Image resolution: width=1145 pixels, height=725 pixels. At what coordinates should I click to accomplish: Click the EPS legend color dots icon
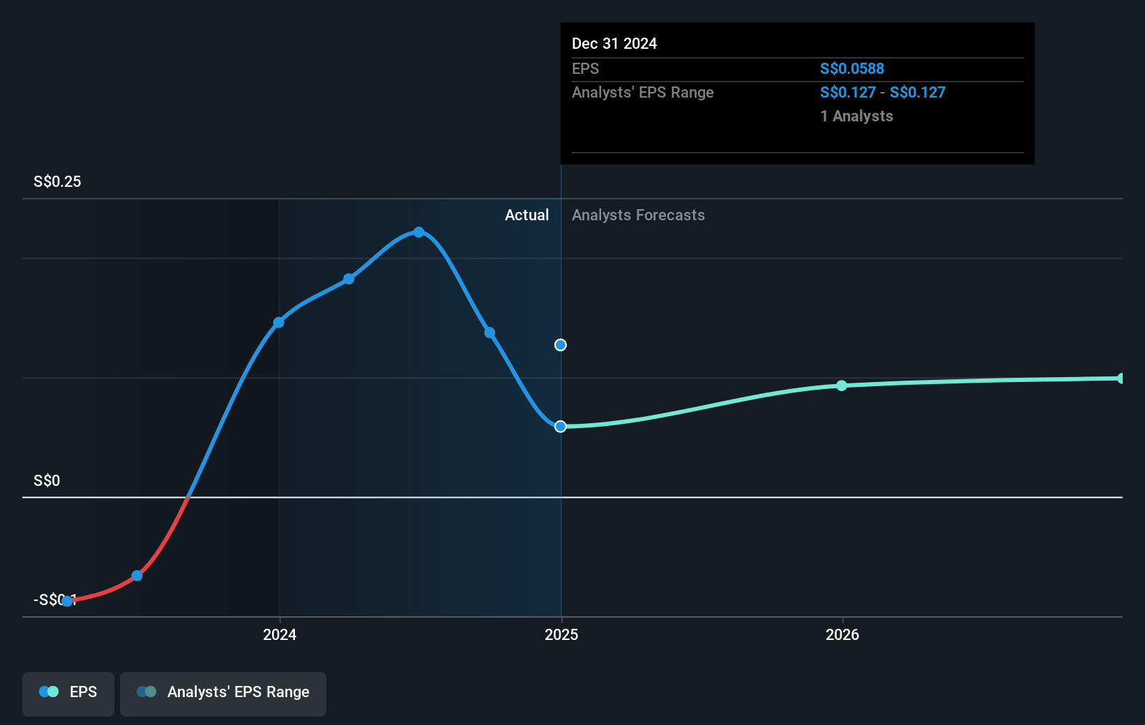(x=49, y=692)
